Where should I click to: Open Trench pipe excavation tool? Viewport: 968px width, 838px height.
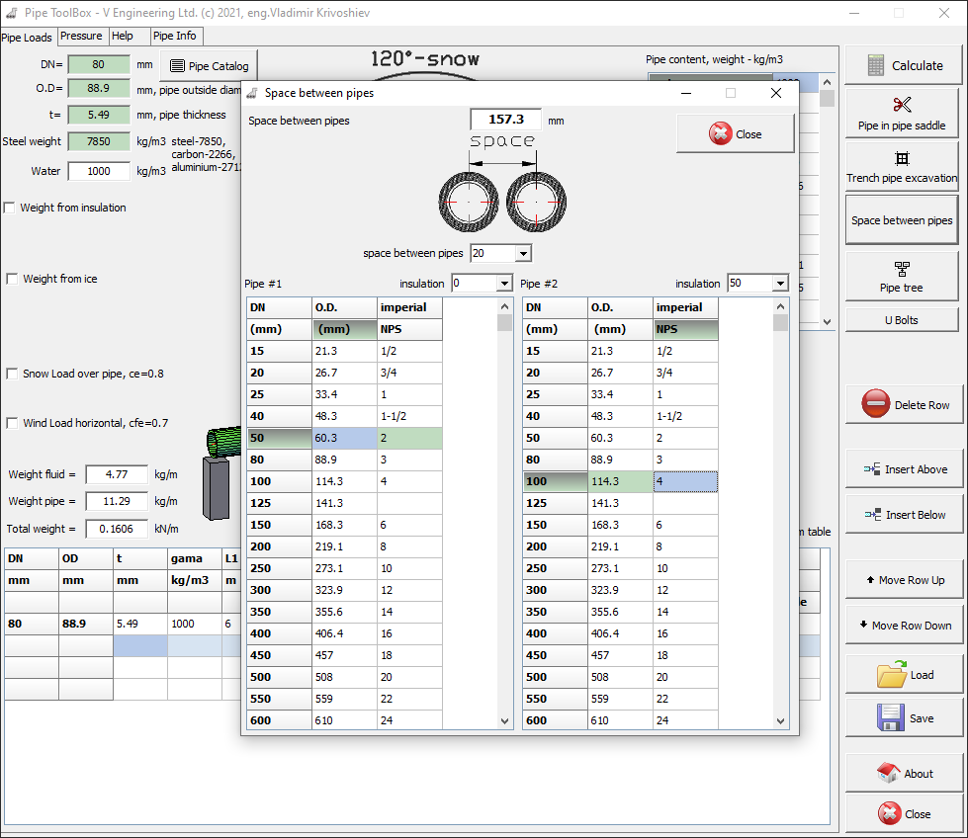point(902,167)
